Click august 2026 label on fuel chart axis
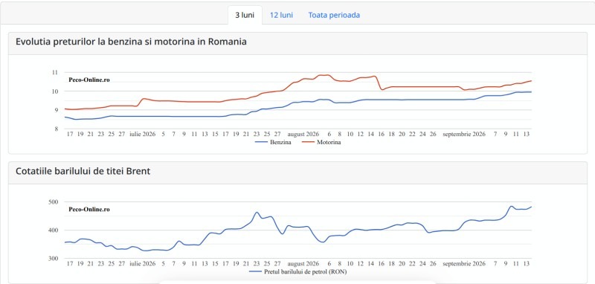 point(303,135)
